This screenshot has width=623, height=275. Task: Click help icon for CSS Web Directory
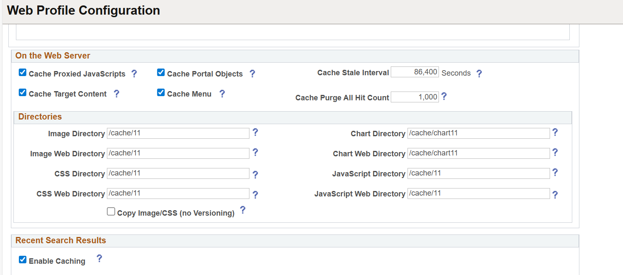[255, 194]
